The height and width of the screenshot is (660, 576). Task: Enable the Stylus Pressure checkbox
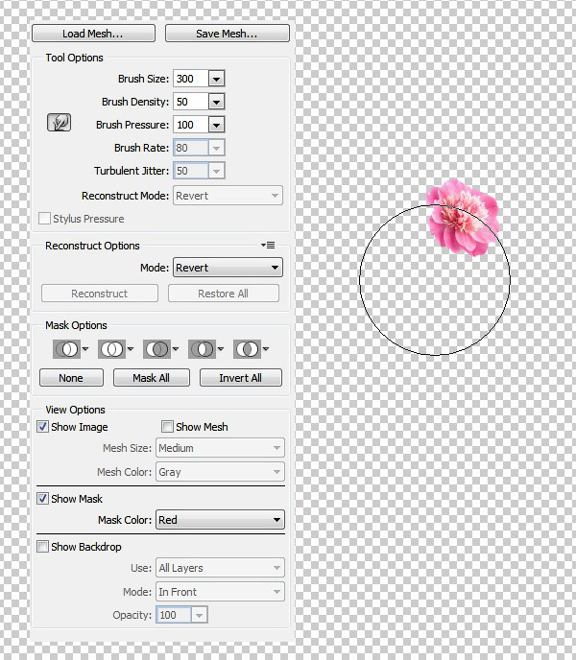(44, 219)
